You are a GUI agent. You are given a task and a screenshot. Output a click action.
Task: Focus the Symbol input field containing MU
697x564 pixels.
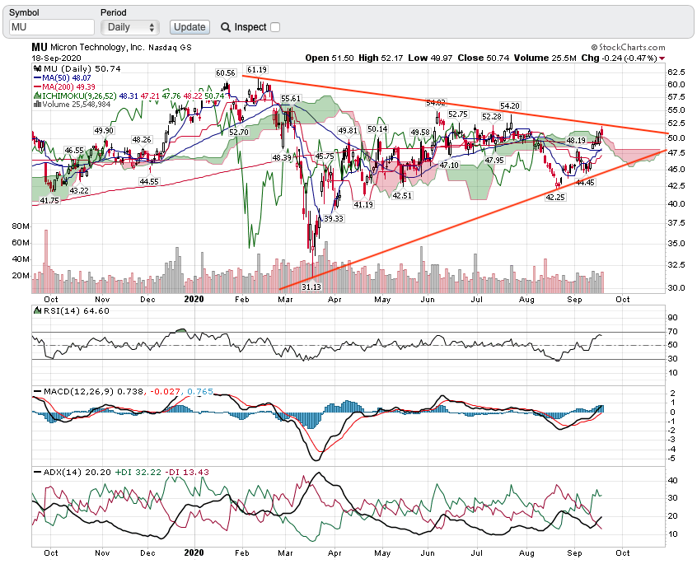click(49, 27)
